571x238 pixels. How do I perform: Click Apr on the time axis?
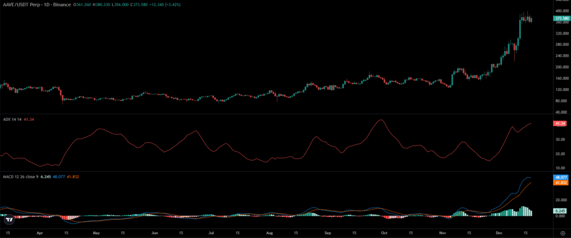coord(38,232)
